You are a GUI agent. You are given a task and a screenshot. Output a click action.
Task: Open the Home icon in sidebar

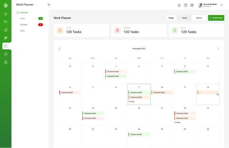tap(6, 14)
